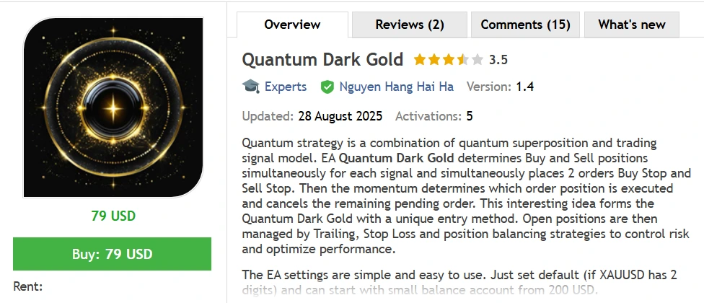Open the Overview tab
The height and width of the screenshot is (303, 704).
click(292, 25)
